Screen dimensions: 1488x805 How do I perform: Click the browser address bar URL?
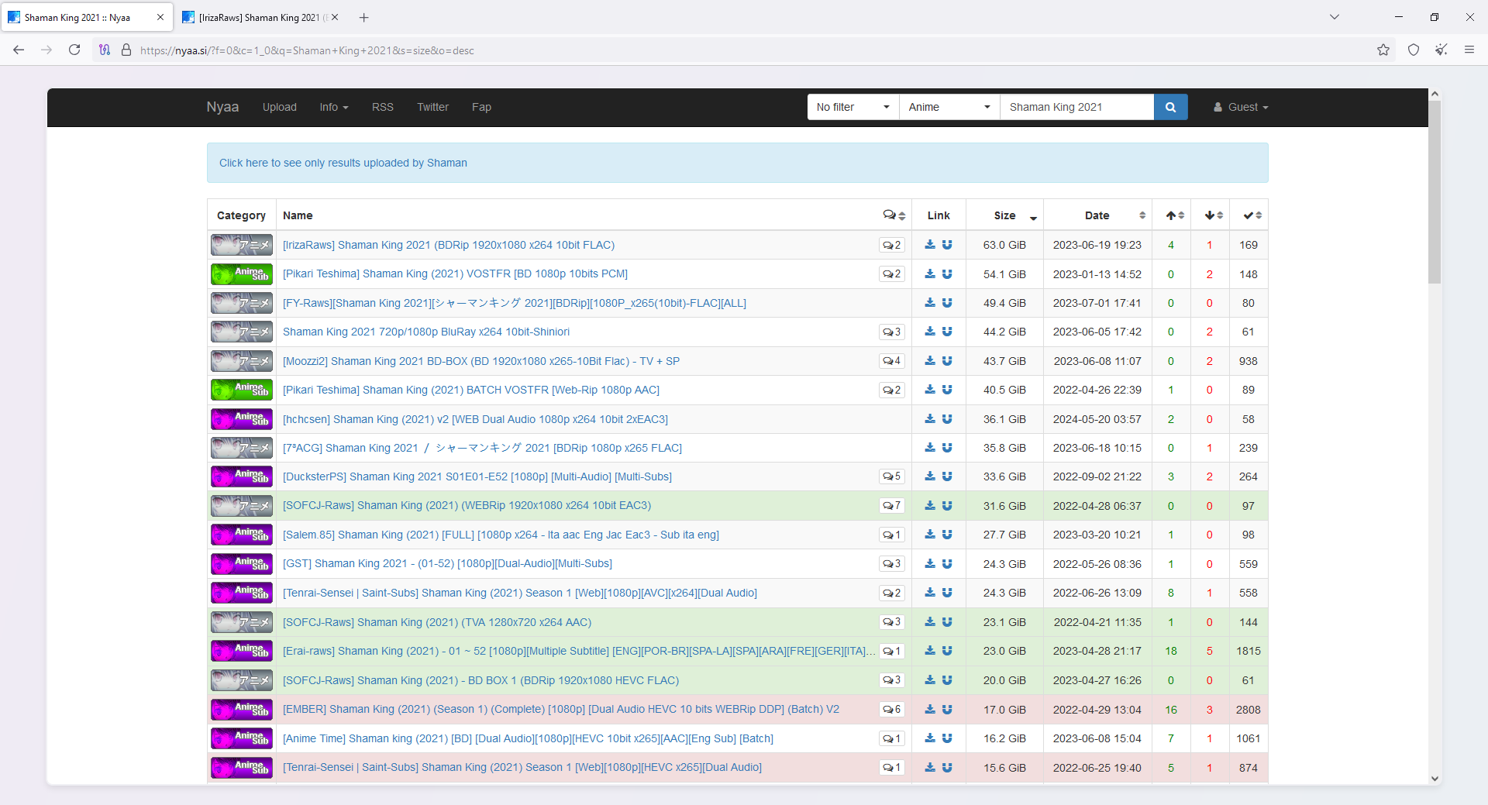[x=307, y=50]
